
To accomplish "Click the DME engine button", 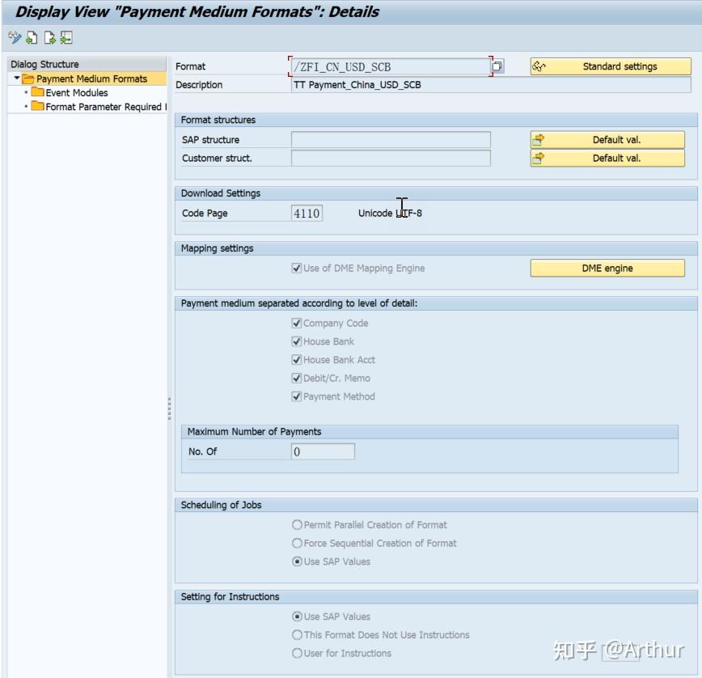I will pos(607,267).
